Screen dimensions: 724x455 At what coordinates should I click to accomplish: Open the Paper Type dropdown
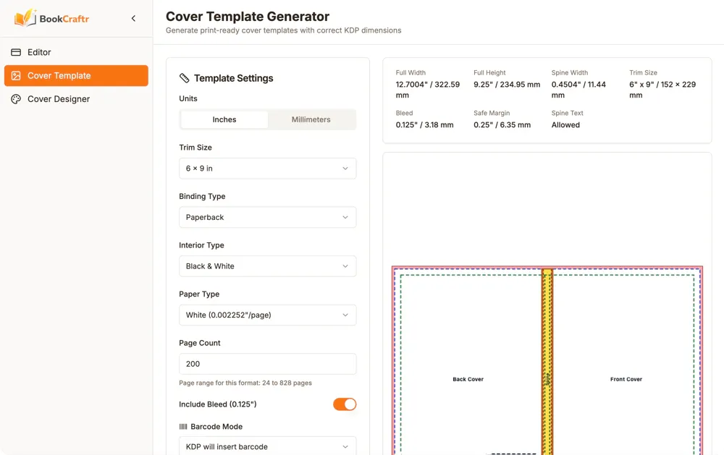(268, 315)
